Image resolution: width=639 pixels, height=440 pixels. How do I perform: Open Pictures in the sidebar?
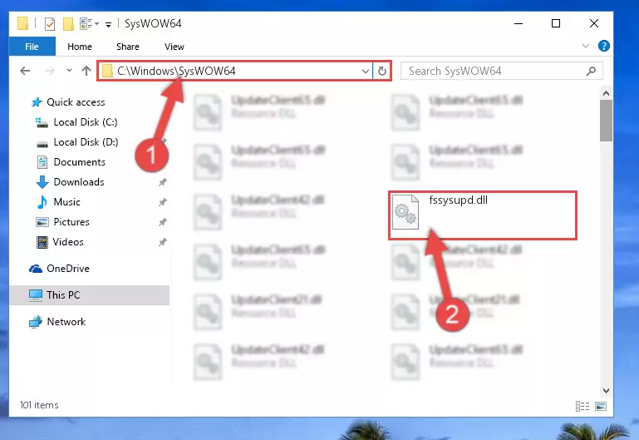[71, 222]
